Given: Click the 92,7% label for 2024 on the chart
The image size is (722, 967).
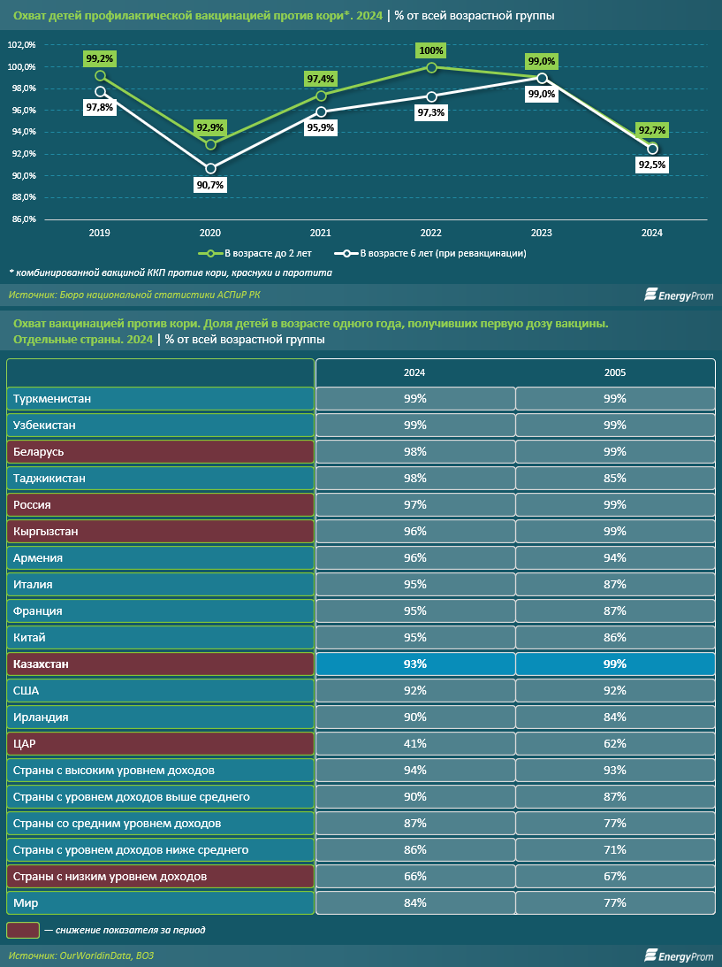Looking at the screenshot, I should 651,130.
